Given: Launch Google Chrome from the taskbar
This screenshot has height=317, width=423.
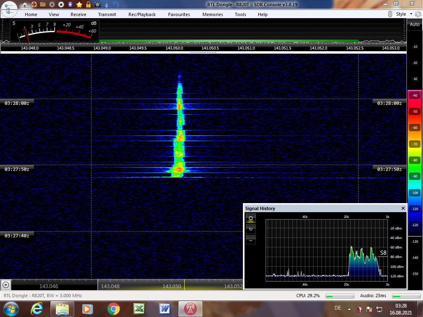Looking at the screenshot, I should point(114,309).
